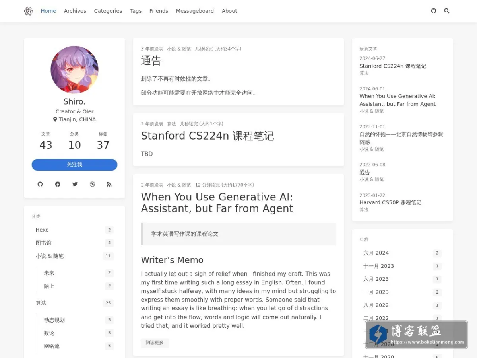Select the Hexo category
Screen dimensions: 477x358
point(74,230)
